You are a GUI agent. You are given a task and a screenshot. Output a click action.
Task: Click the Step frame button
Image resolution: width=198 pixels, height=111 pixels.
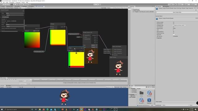(x=100, y=5)
